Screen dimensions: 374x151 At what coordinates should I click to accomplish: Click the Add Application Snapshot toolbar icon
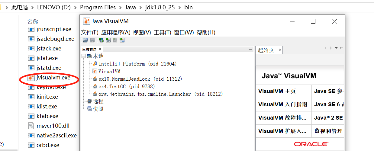pos(122,40)
